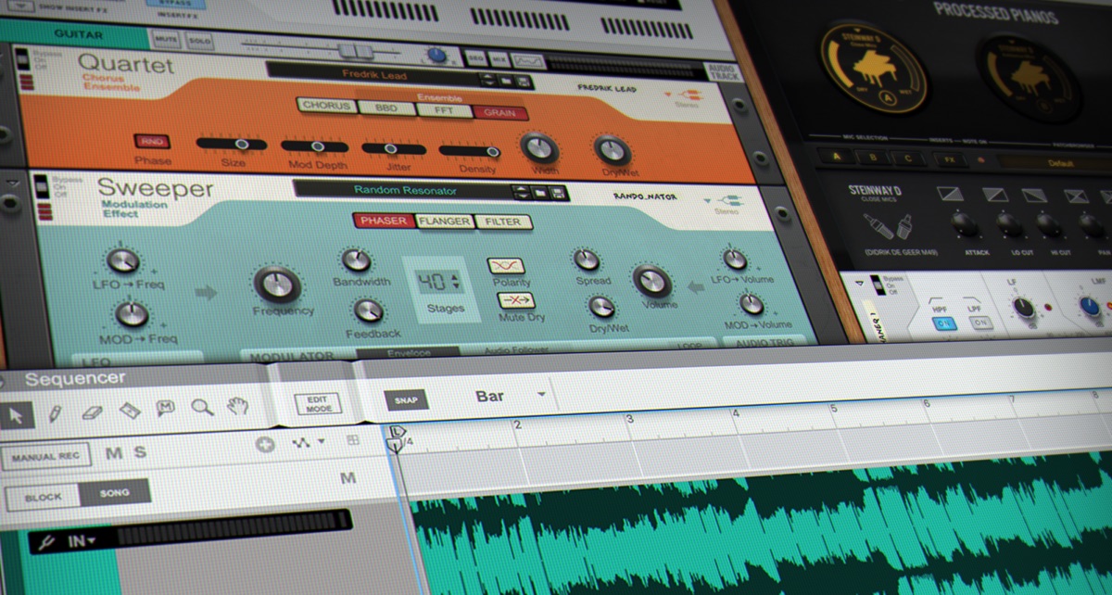Click the MANUAL REC button
Viewport: 1112px width, 595px height.
click(x=45, y=456)
